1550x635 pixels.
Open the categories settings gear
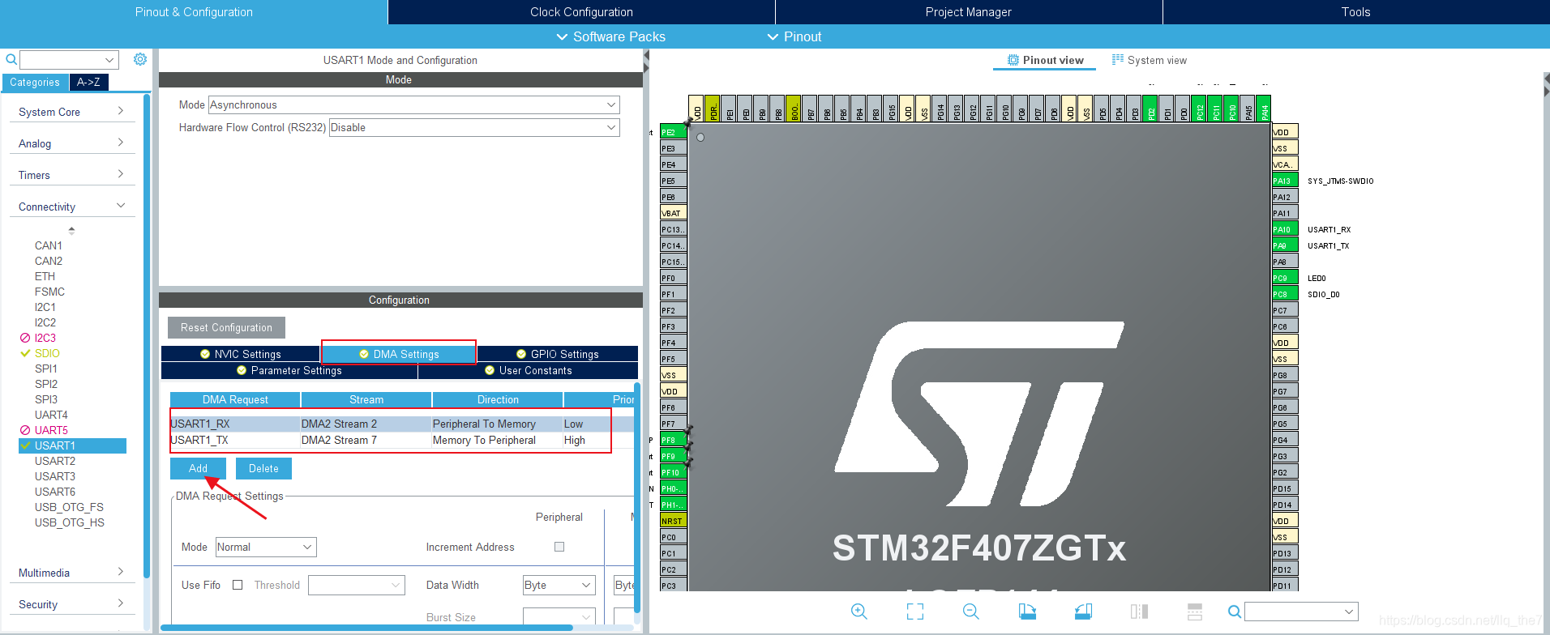click(140, 59)
